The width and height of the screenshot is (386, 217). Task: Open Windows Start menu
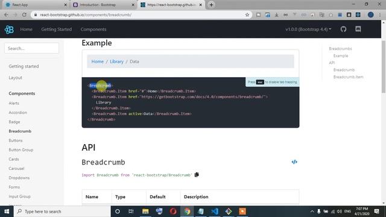point(7,212)
